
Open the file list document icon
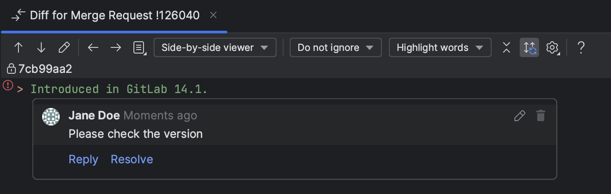[x=140, y=47]
